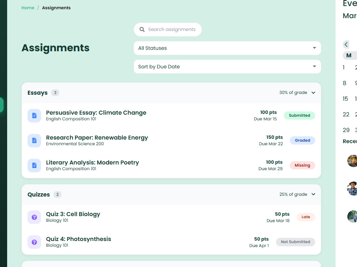This screenshot has height=267, width=357.
Task: Click '150 pts' value
Action: 275,137
